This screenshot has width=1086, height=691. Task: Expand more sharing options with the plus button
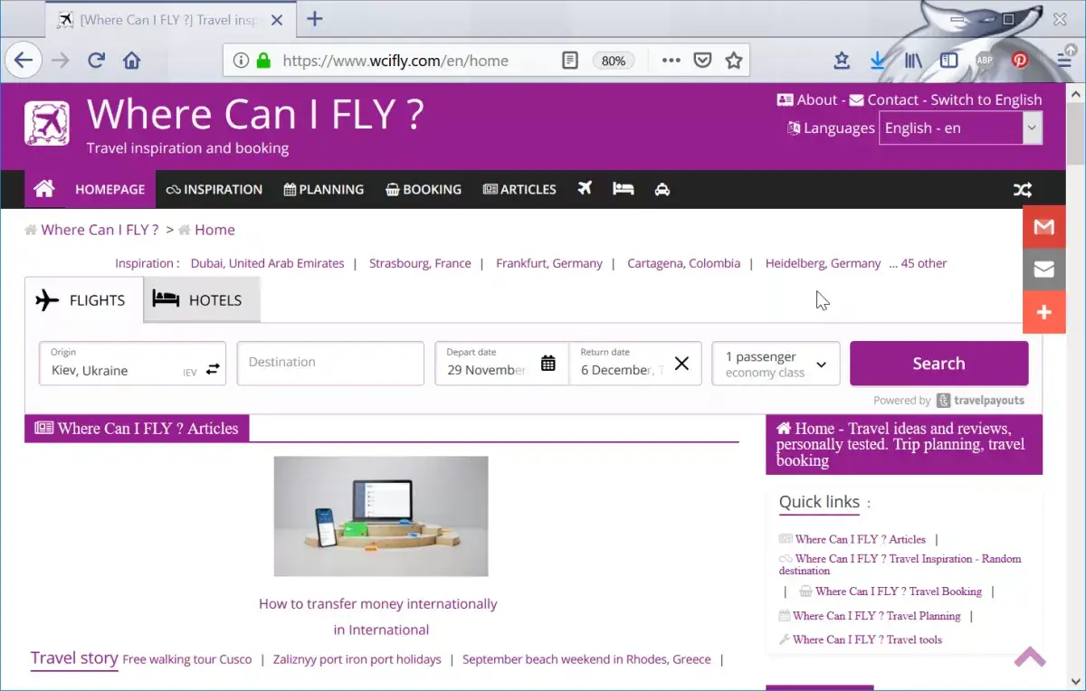(x=1044, y=312)
